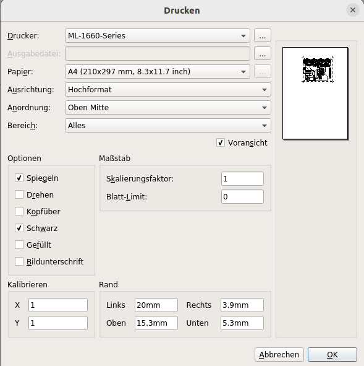Enable the Gefüllt checkbox
Screen dimensions: 364x366
coord(19,245)
